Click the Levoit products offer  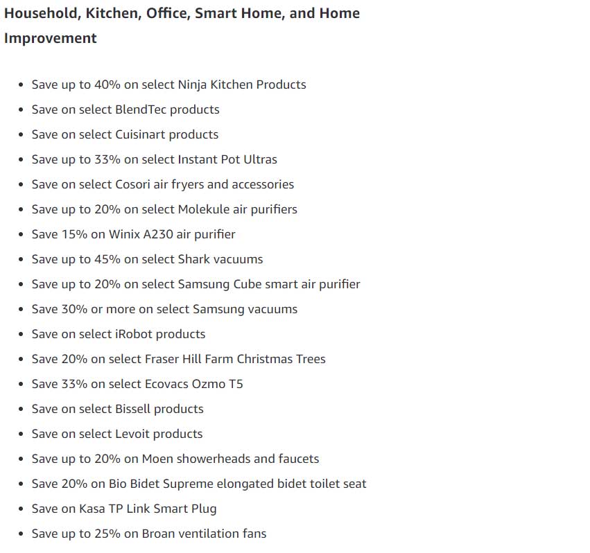(117, 434)
